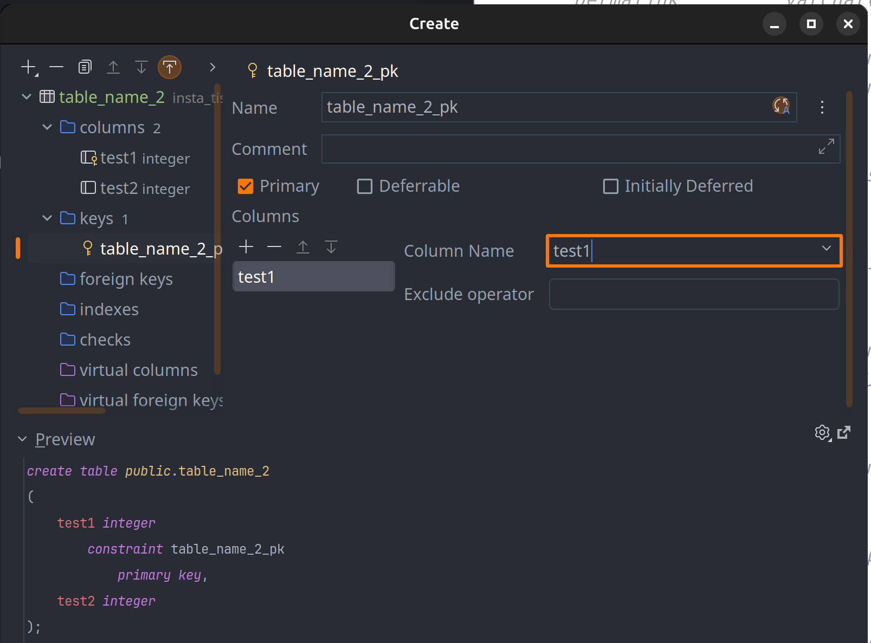The height and width of the screenshot is (643, 871).
Task: Click 'constraint table_name_2_pk' in preview
Action: pyautogui.click(x=186, y=549)
